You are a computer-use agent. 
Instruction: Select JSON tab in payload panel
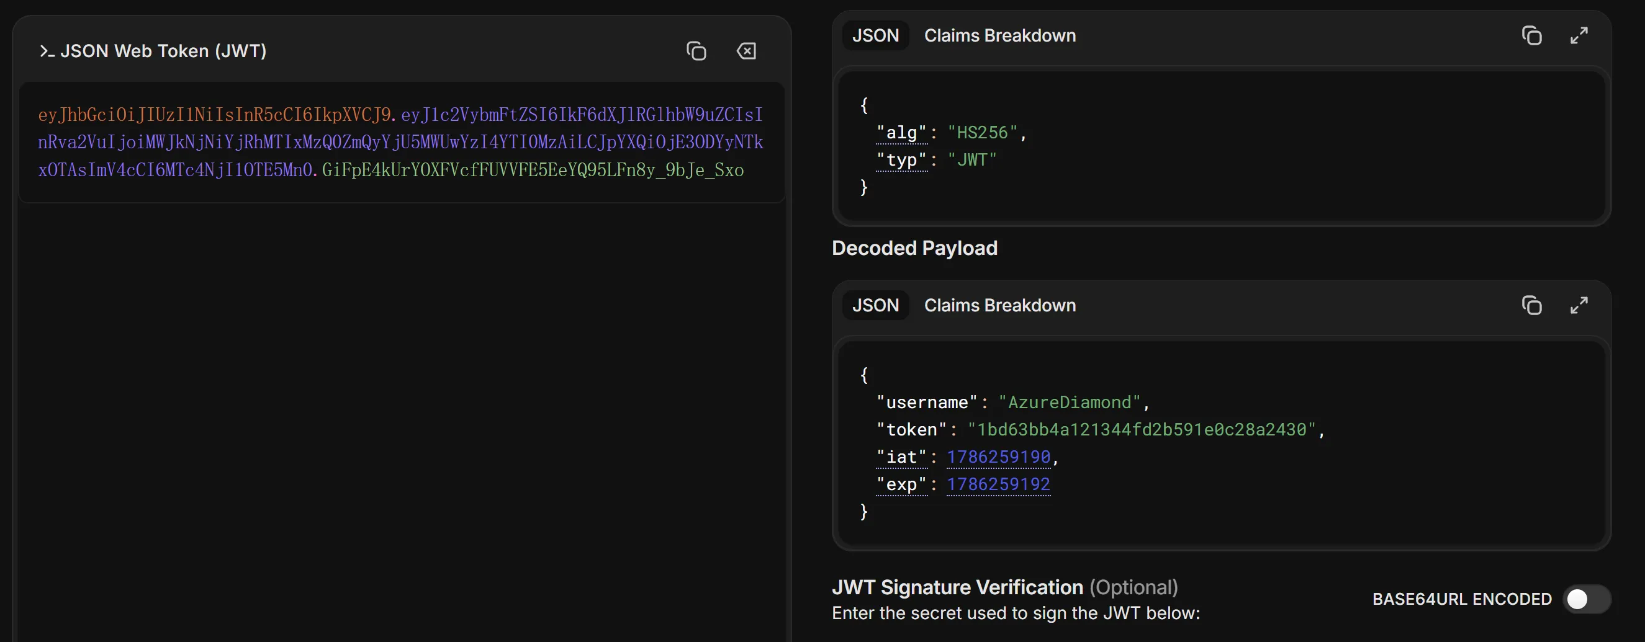point(875,306)
